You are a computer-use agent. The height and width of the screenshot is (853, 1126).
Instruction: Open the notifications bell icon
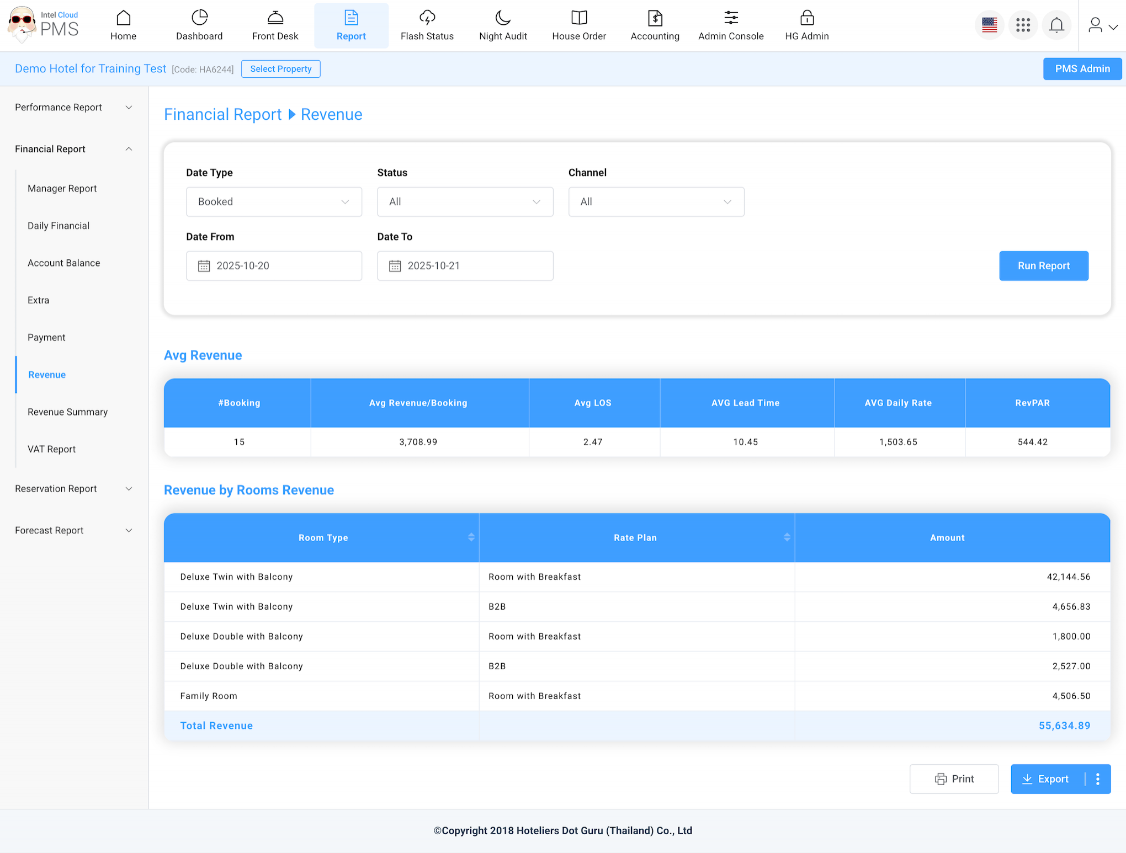tap(1056, 25)
